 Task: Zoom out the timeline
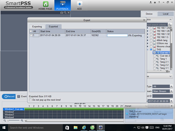[5, 121]
